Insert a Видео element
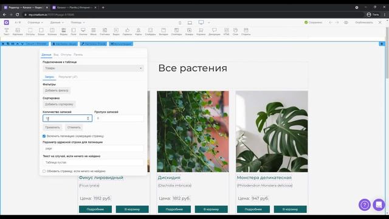 pos(116,32)
